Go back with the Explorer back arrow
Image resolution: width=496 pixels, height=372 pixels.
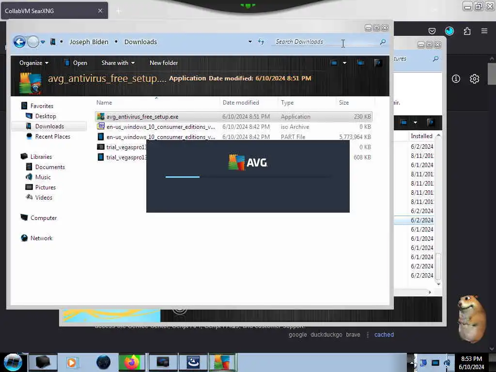click(19, 42)
